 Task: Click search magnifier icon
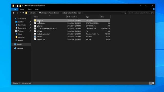pyautogui.click(x=152, y=13)
